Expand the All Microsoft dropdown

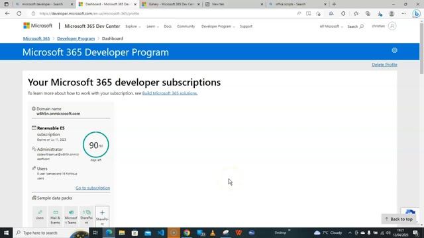[x=331, y=26]
